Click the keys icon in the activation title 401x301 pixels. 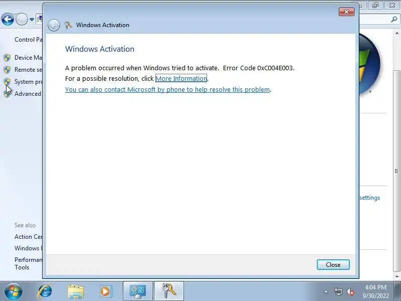click(x=68, y=25)
